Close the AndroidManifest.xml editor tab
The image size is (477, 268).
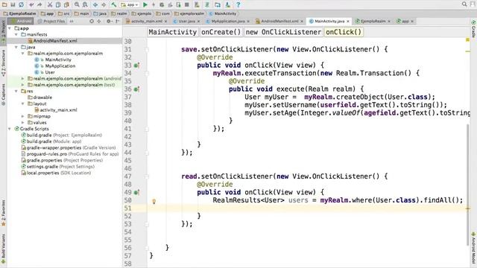[302, 22]
